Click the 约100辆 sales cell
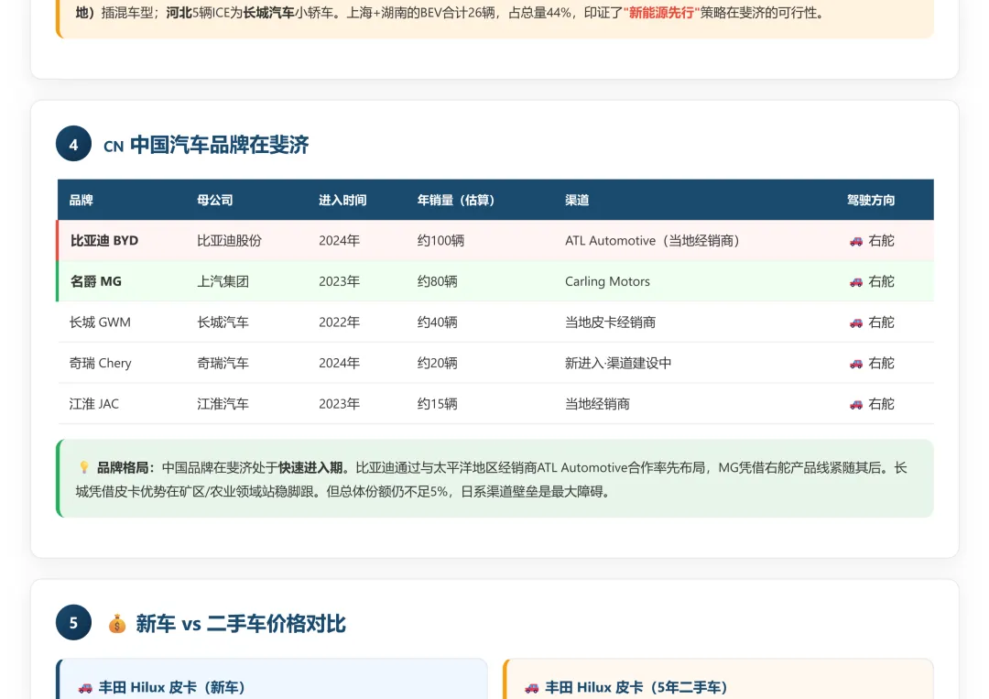Image resolution: width=989 pixels, height=699 pixels. (440, 240)
